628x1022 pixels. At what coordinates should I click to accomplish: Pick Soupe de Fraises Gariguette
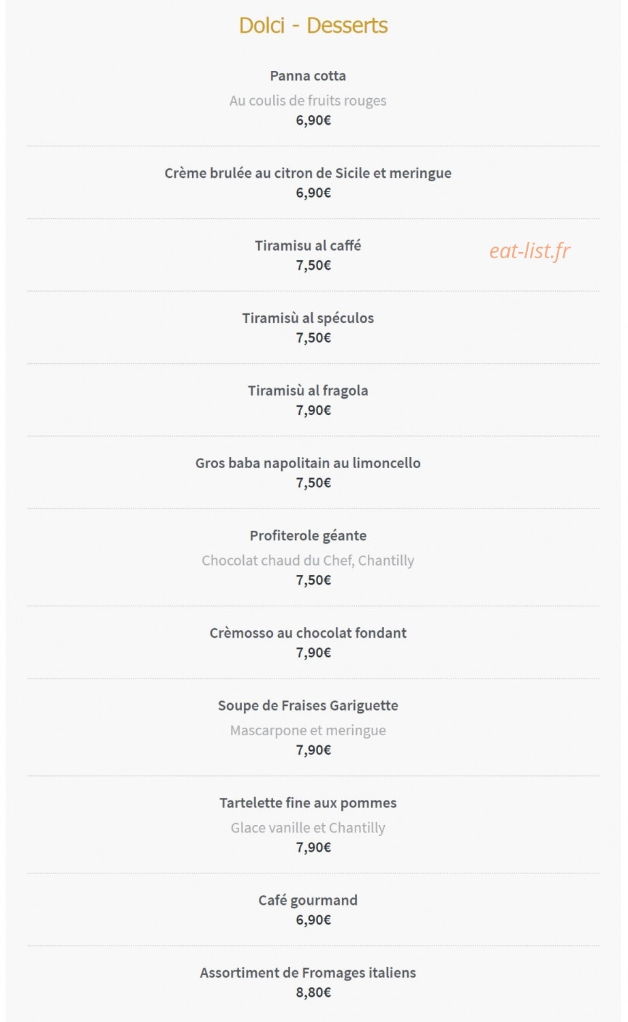click(x=308, y=705)
